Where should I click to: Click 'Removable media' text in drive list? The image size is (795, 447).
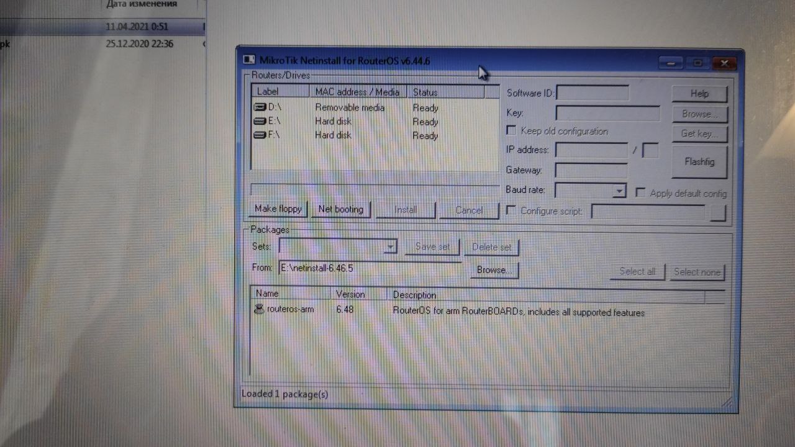350,107
